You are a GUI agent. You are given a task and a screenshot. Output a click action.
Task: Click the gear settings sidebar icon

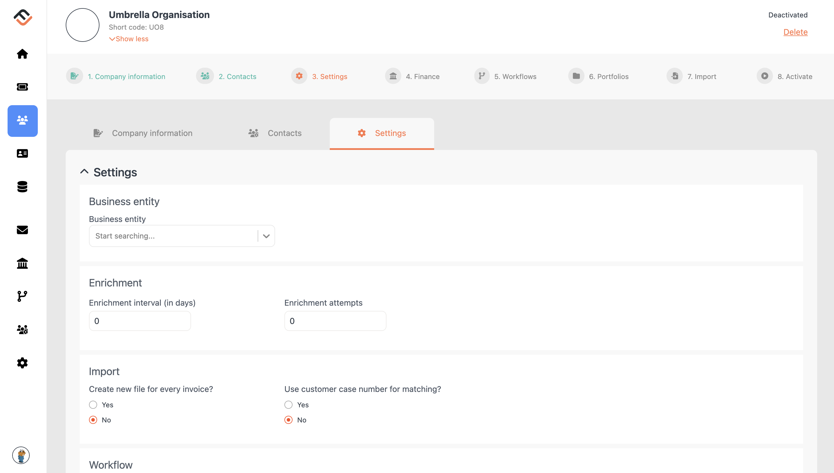22,363
